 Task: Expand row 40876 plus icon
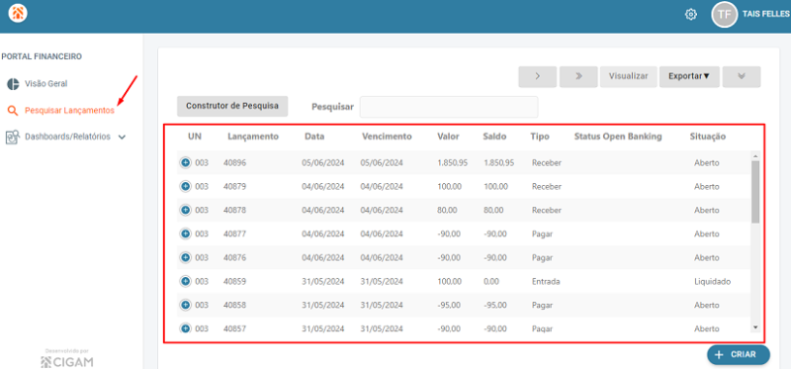click(x=185, y=257)
